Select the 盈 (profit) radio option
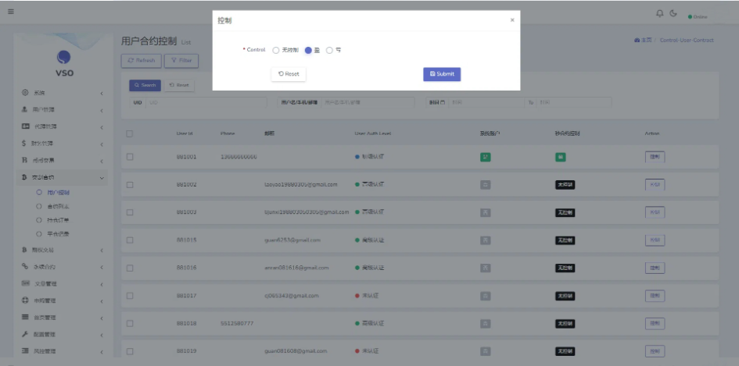 308,51
